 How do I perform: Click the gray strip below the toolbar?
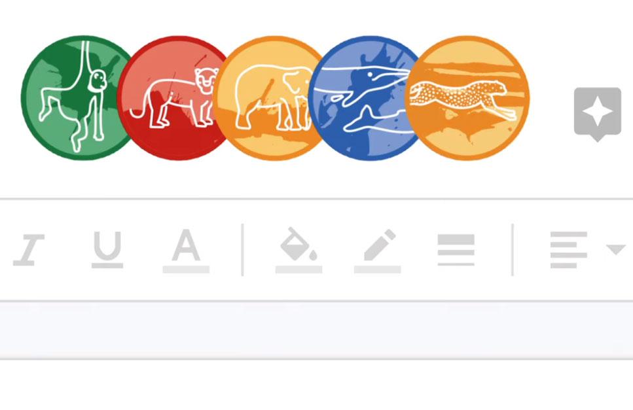317,330
